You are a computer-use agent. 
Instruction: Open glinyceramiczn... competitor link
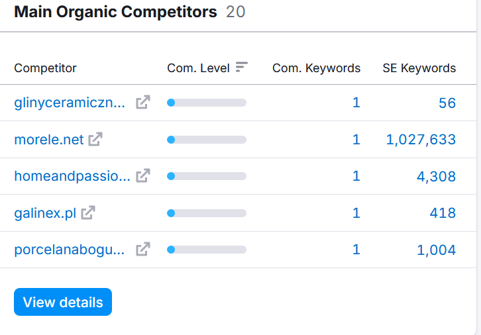pyautogui.click(x=70, y=103)
